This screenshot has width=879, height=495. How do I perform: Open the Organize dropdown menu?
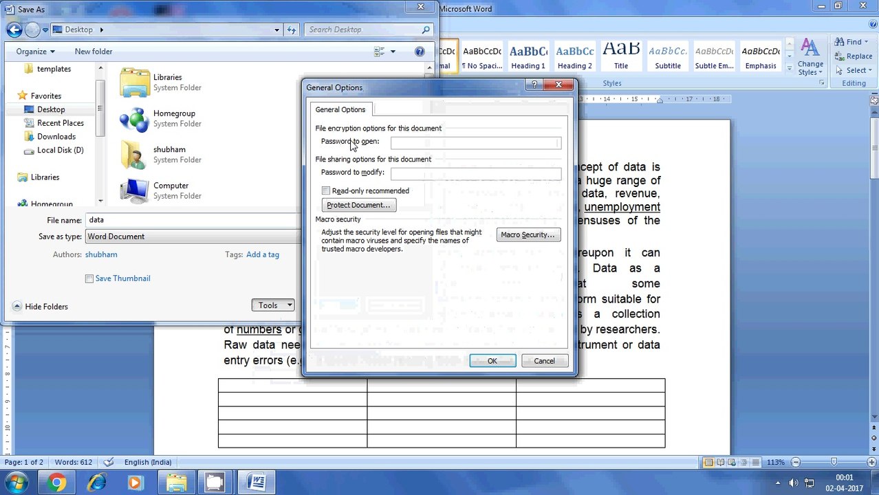(36, 52)
